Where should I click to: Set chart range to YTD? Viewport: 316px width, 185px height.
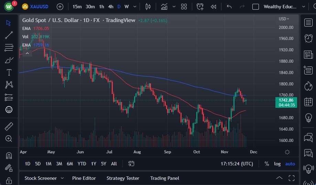tap(82, 164)
